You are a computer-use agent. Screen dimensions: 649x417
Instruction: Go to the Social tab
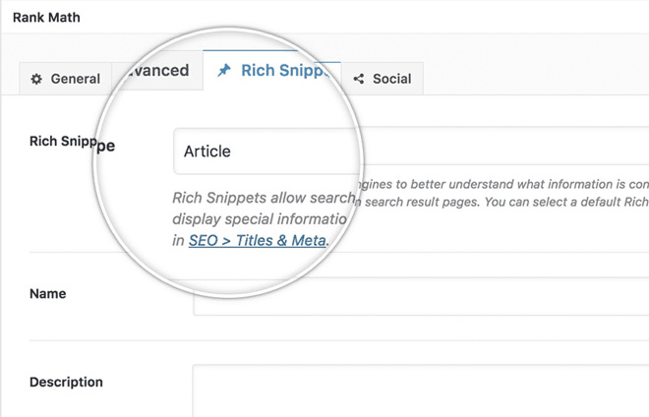point(383,79)
